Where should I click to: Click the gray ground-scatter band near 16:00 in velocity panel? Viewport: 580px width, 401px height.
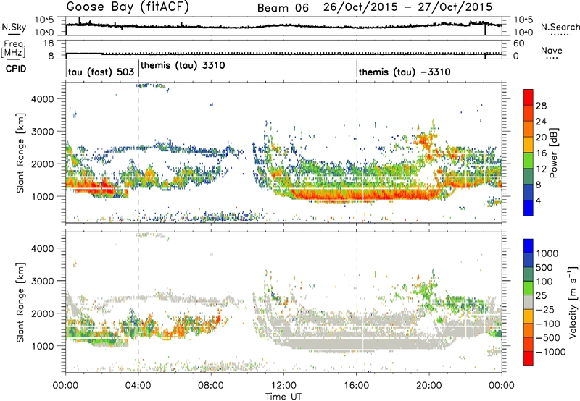[357, 342]
